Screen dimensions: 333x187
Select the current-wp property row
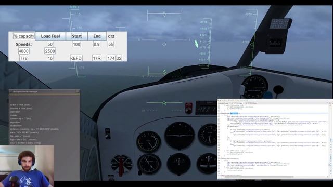point(20,118)
